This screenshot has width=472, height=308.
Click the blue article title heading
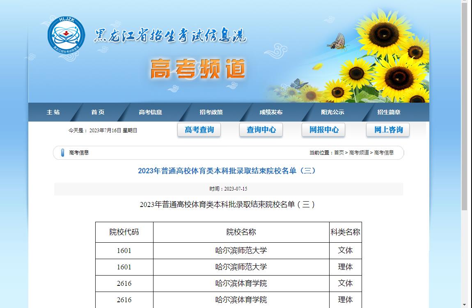[x=228, y=171]
